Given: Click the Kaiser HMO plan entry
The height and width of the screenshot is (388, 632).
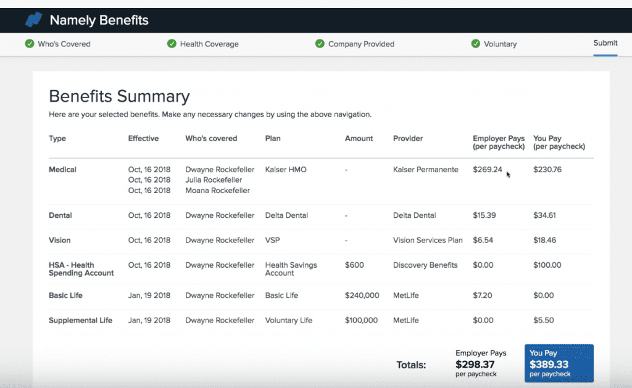Looking at the screenshot, I should coord(286,169).
